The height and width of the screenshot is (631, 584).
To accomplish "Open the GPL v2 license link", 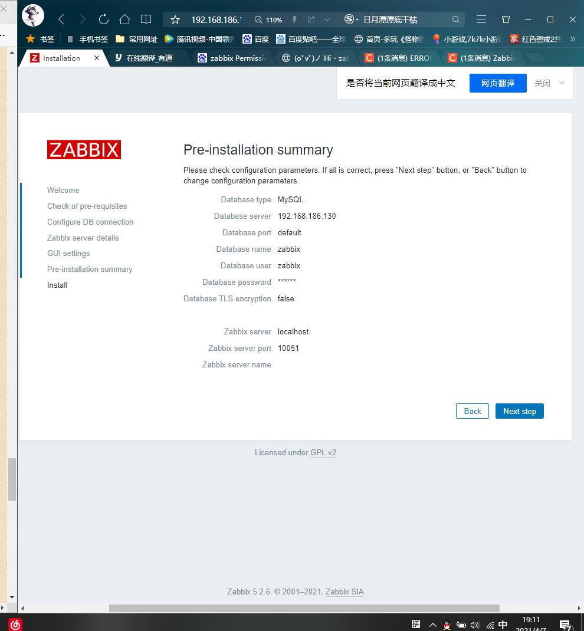I will point(323,452).
